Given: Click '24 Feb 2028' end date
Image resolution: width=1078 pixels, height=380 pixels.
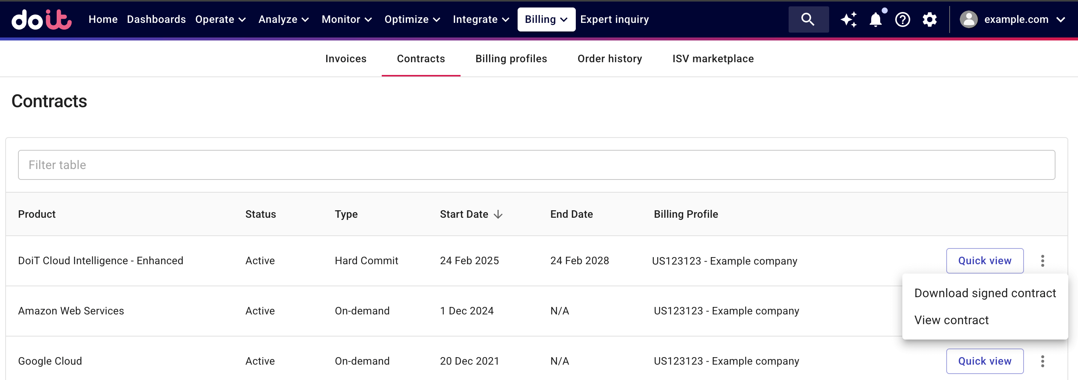Looking at the screenshot, I should coord(580,260).
